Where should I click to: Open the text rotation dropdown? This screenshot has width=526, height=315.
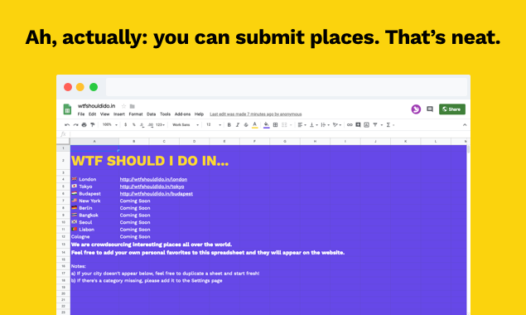tap(337, 125)
